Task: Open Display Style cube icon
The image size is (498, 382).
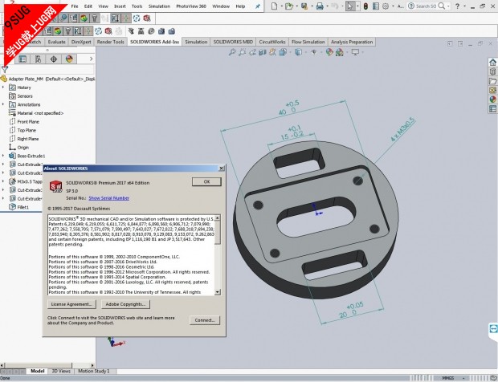Action: click(298, 52)
